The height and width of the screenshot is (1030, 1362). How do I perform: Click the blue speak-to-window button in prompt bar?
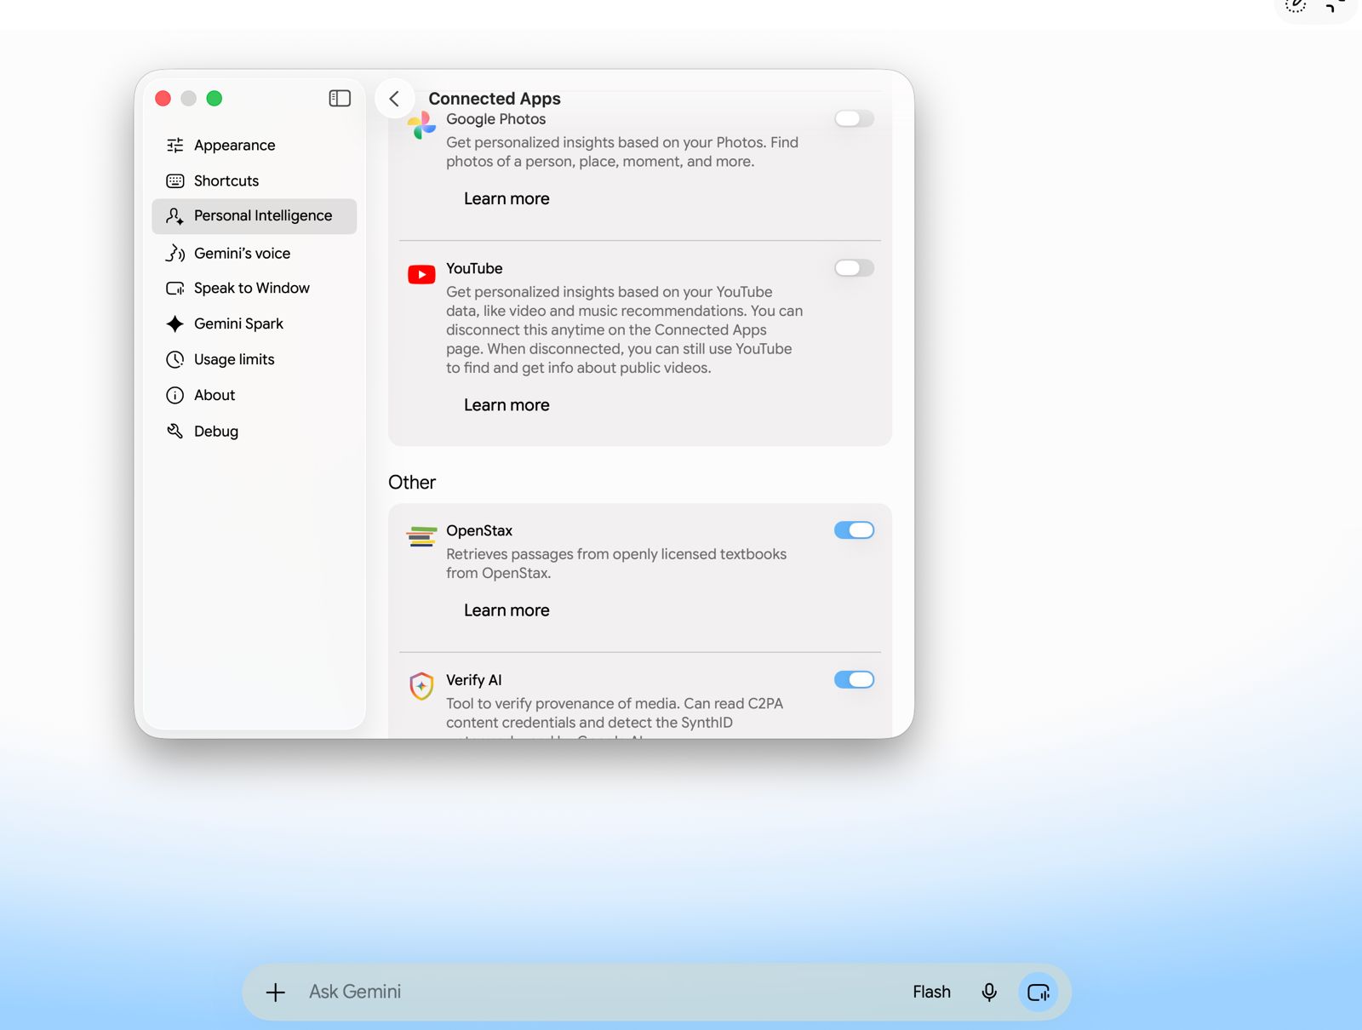pos(1039,993)
